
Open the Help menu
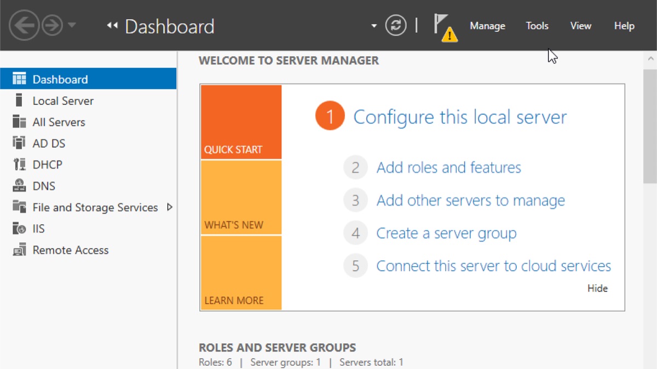point(624,26)
